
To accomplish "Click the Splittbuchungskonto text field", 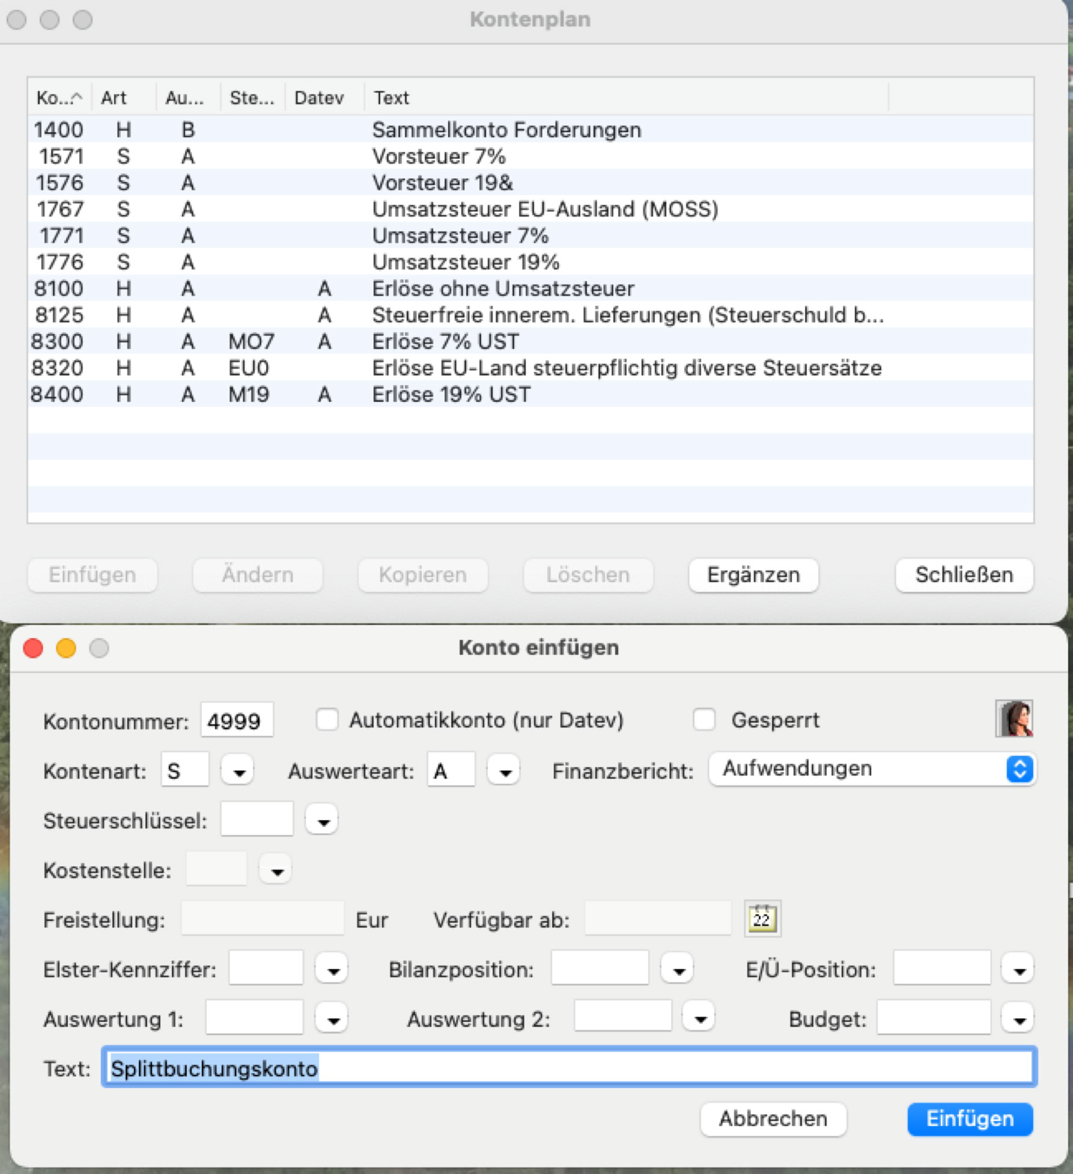I will coord(568,1069).
